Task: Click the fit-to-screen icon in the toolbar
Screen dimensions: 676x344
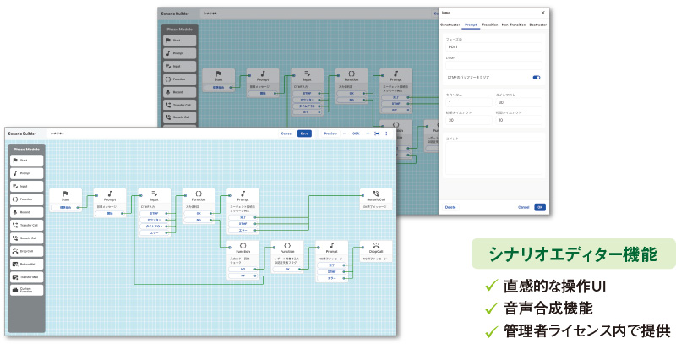Action: pos(377,134)
